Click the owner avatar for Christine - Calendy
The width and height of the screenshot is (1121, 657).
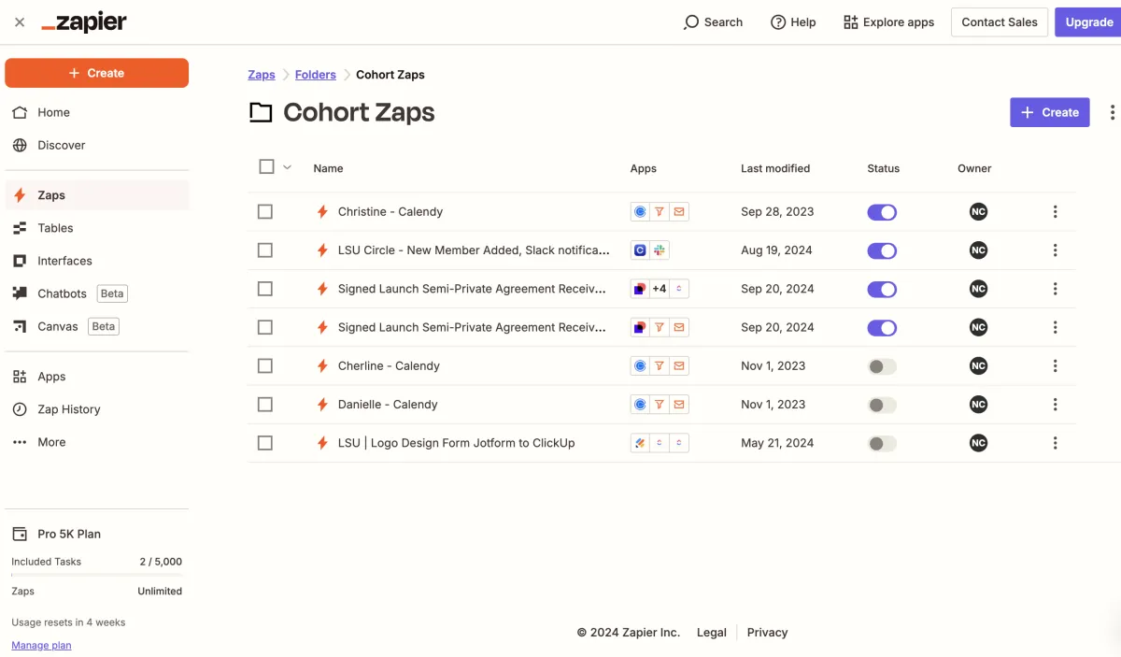(978, 212)
